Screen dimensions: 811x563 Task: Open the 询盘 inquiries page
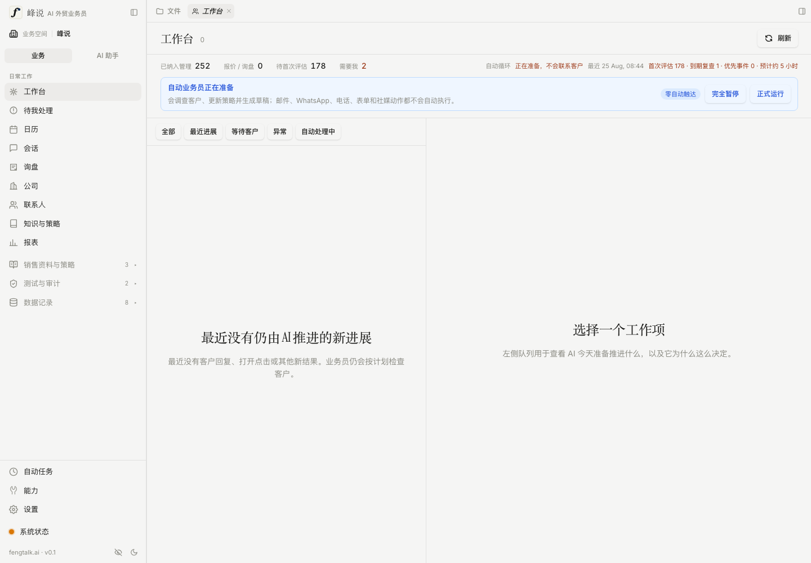tap(73, 167)
